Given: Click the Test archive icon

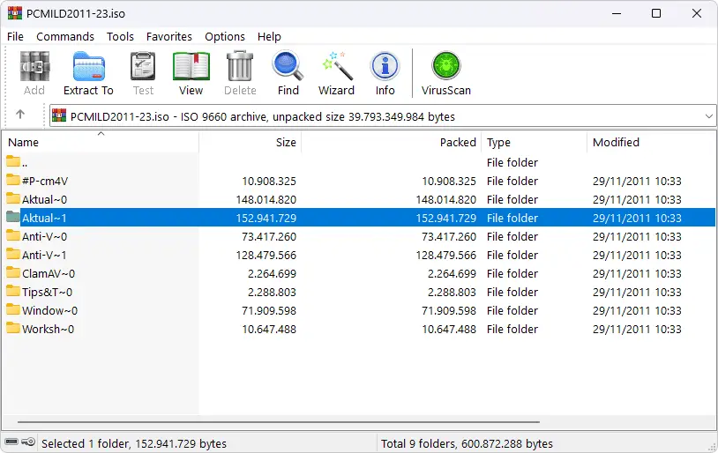Looking at the screenshot, I should pos(143,66).
